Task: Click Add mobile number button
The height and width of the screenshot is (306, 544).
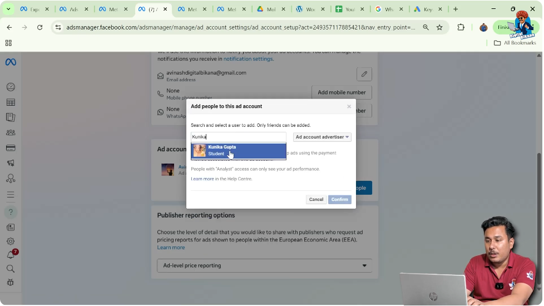Action: (x=342, y=92)
